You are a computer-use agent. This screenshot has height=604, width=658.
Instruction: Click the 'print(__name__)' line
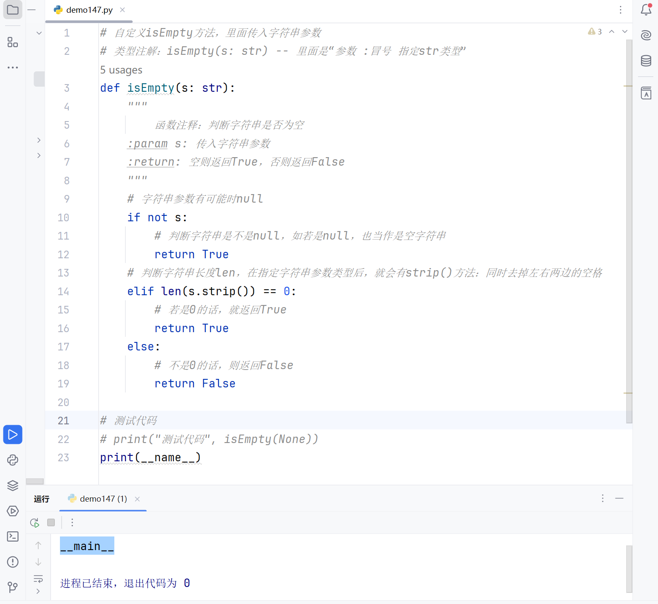[150, 457]
